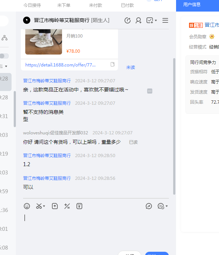Open chat history message-clock icon
This screenshot has width=219, height=255.
coord(161,206)
